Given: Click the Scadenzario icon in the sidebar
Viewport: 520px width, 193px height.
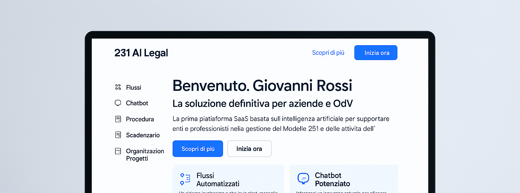Looking at the screenshot, I should coord(118,135).
